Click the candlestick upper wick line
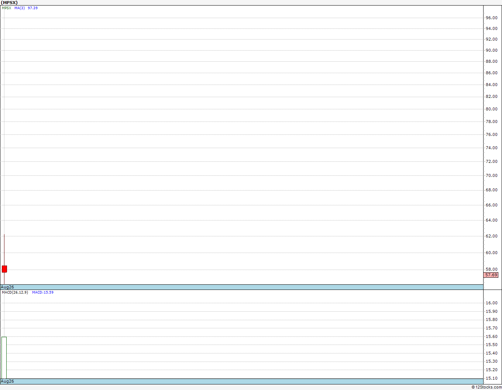 (x=4, y=250)
